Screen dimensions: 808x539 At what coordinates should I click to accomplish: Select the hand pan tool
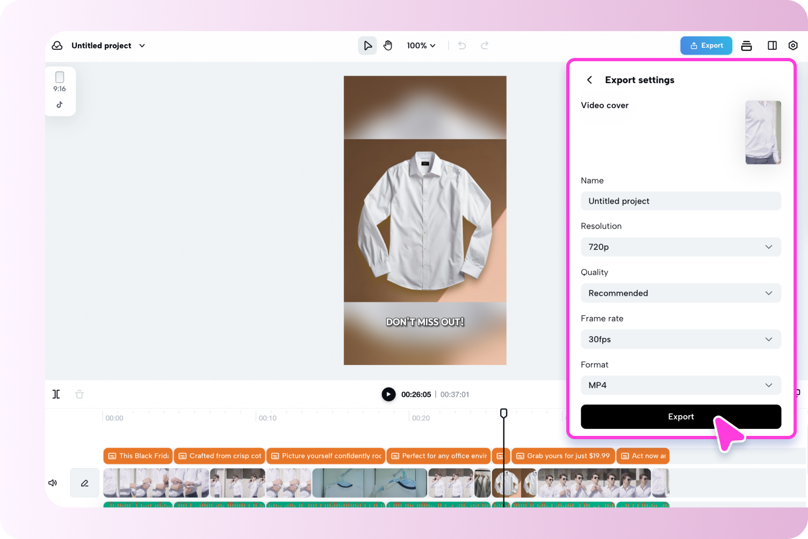pyautogui.click(x=388, y=45)
